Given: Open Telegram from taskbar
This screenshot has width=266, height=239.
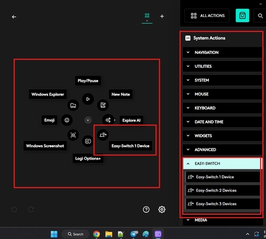Looking at the screenshot, I should tap(134, 234).
